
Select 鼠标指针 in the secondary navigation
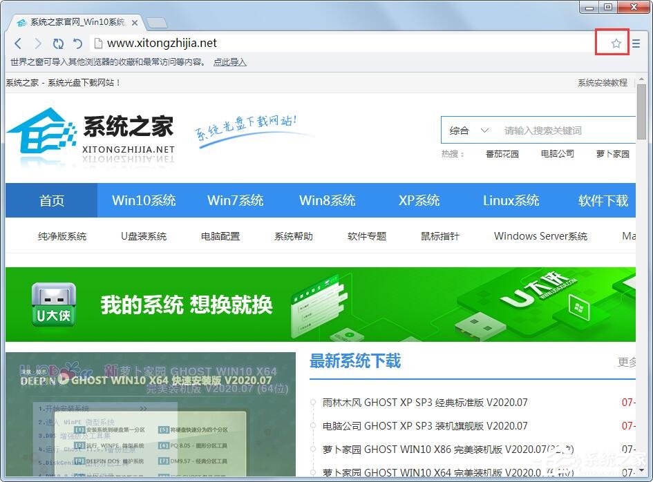click(439, 236)
